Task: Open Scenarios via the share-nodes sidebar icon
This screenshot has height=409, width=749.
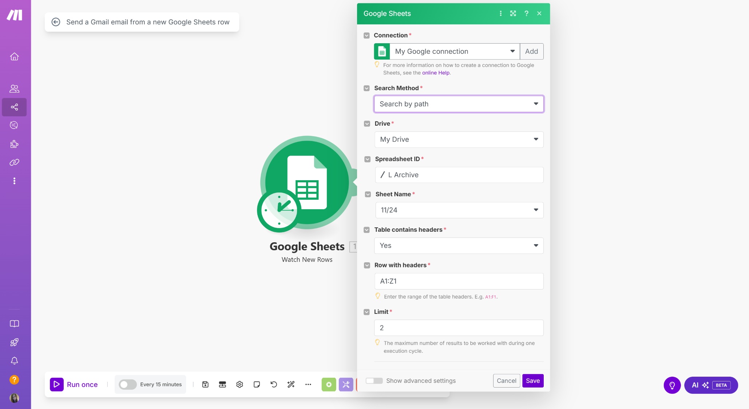Action: tap(14, 107)
